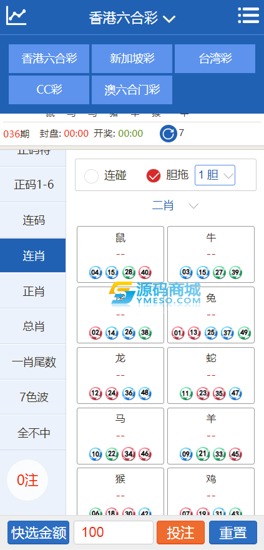Switch to the 连码 side tab

[33, 220]
